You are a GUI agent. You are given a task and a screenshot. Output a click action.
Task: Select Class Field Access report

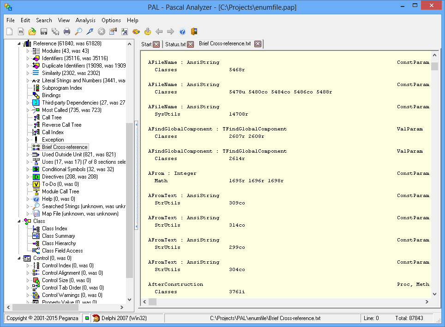point(62,251)
